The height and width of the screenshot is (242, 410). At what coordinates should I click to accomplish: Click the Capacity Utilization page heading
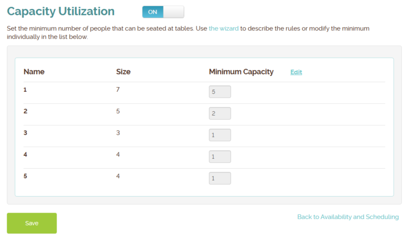point(61,11)
